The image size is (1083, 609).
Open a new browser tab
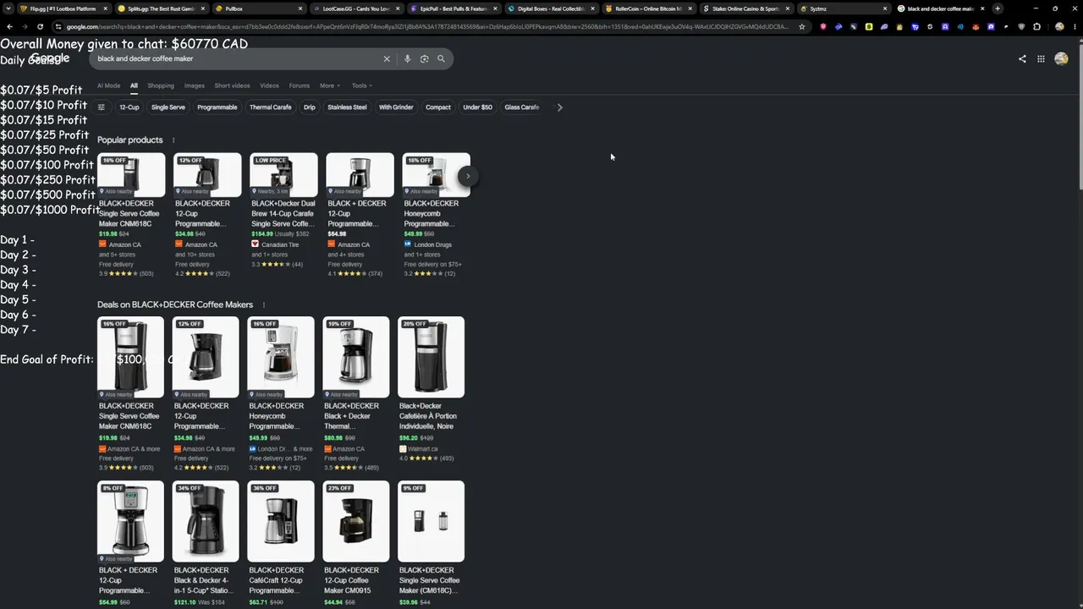pyautogui.click(x=998, y=8)
